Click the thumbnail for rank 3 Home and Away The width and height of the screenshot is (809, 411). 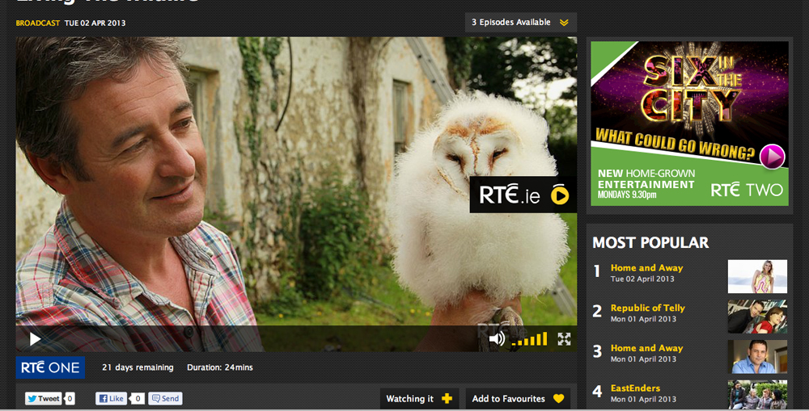[x=757, y=356]
